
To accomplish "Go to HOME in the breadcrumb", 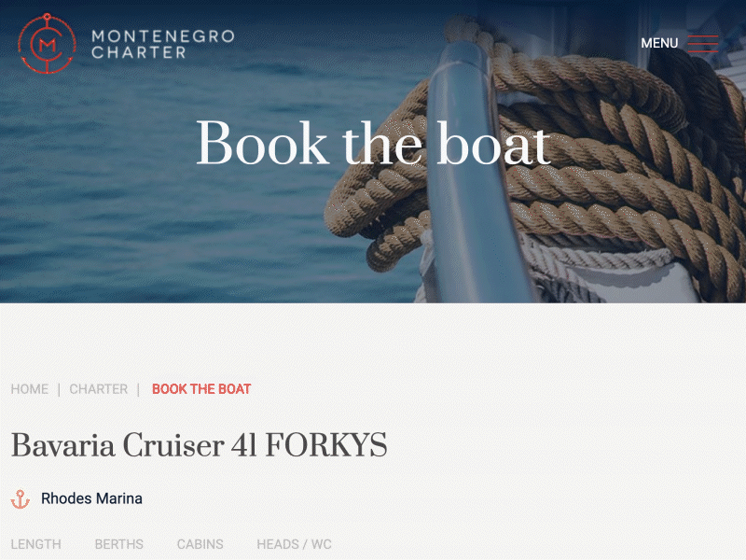I will pyautogui.click(x=30, y=389).
